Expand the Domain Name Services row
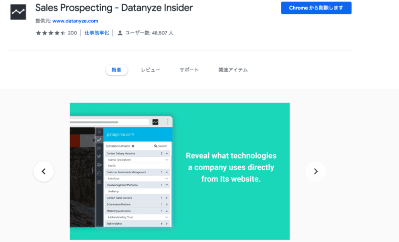Viewport: 399px width, 242px height. pos(137,198)
